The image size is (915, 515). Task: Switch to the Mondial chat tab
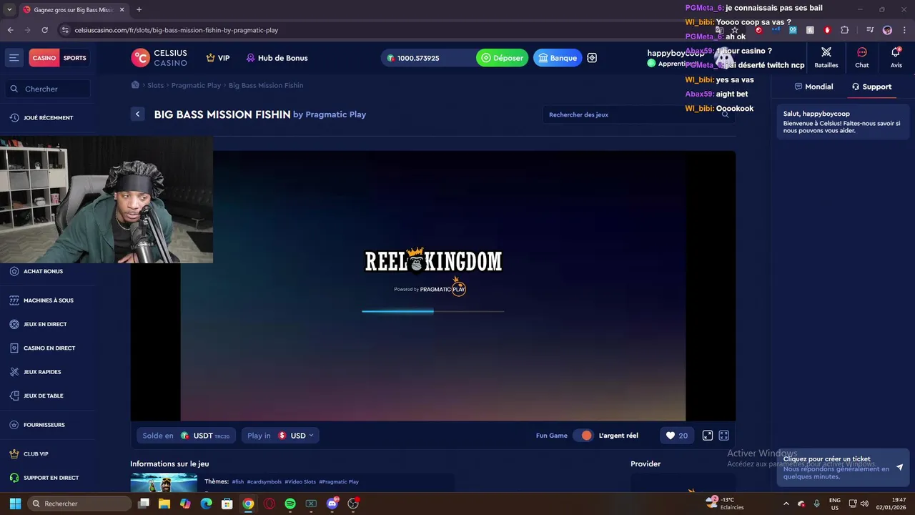click(x=813, y=87)
